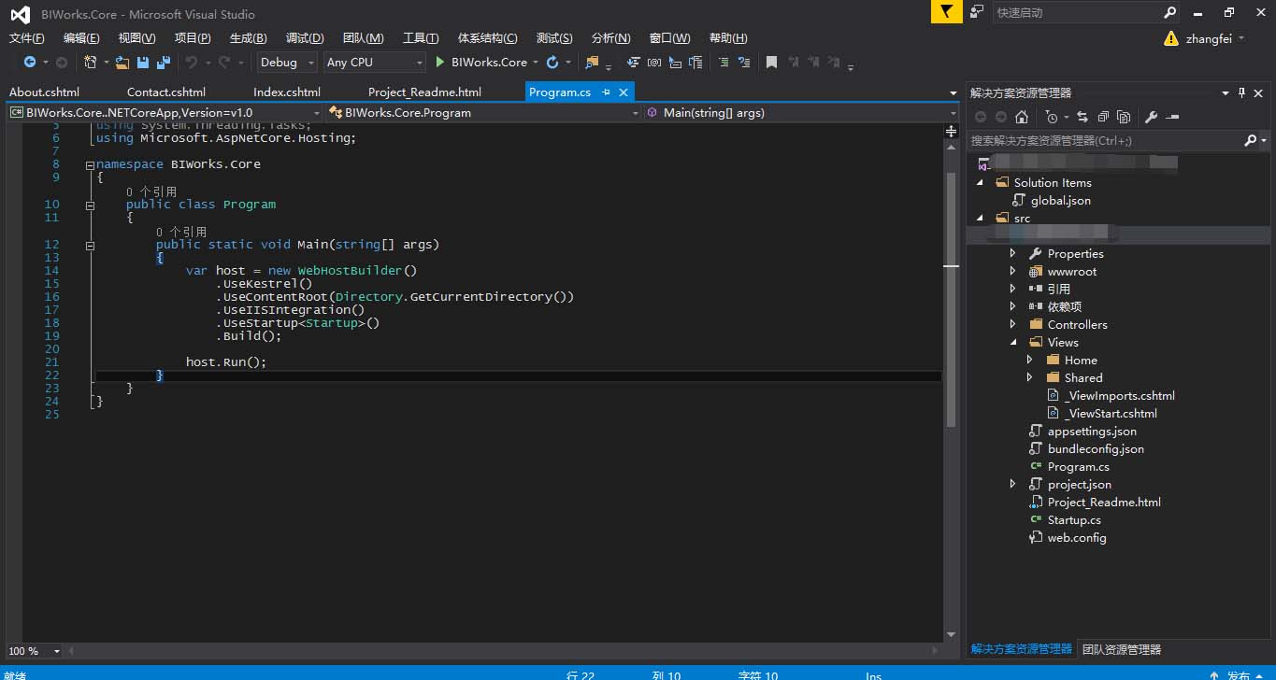Screen dimensions: 1276x680
Task: Open Properties wrench icon in Solution Explorer
Action: click(1151, 117)
